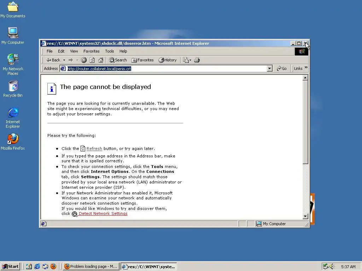The image size is (362, 271).
Task: Switch to Problem loading page taskbar button
Action: point(91,266)
